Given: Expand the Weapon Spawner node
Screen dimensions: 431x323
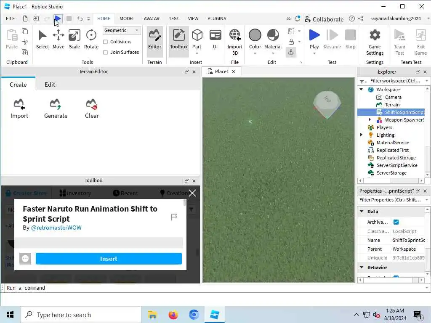Looking at the screenshot, I should pyautogui.click(x=370, y=120).
